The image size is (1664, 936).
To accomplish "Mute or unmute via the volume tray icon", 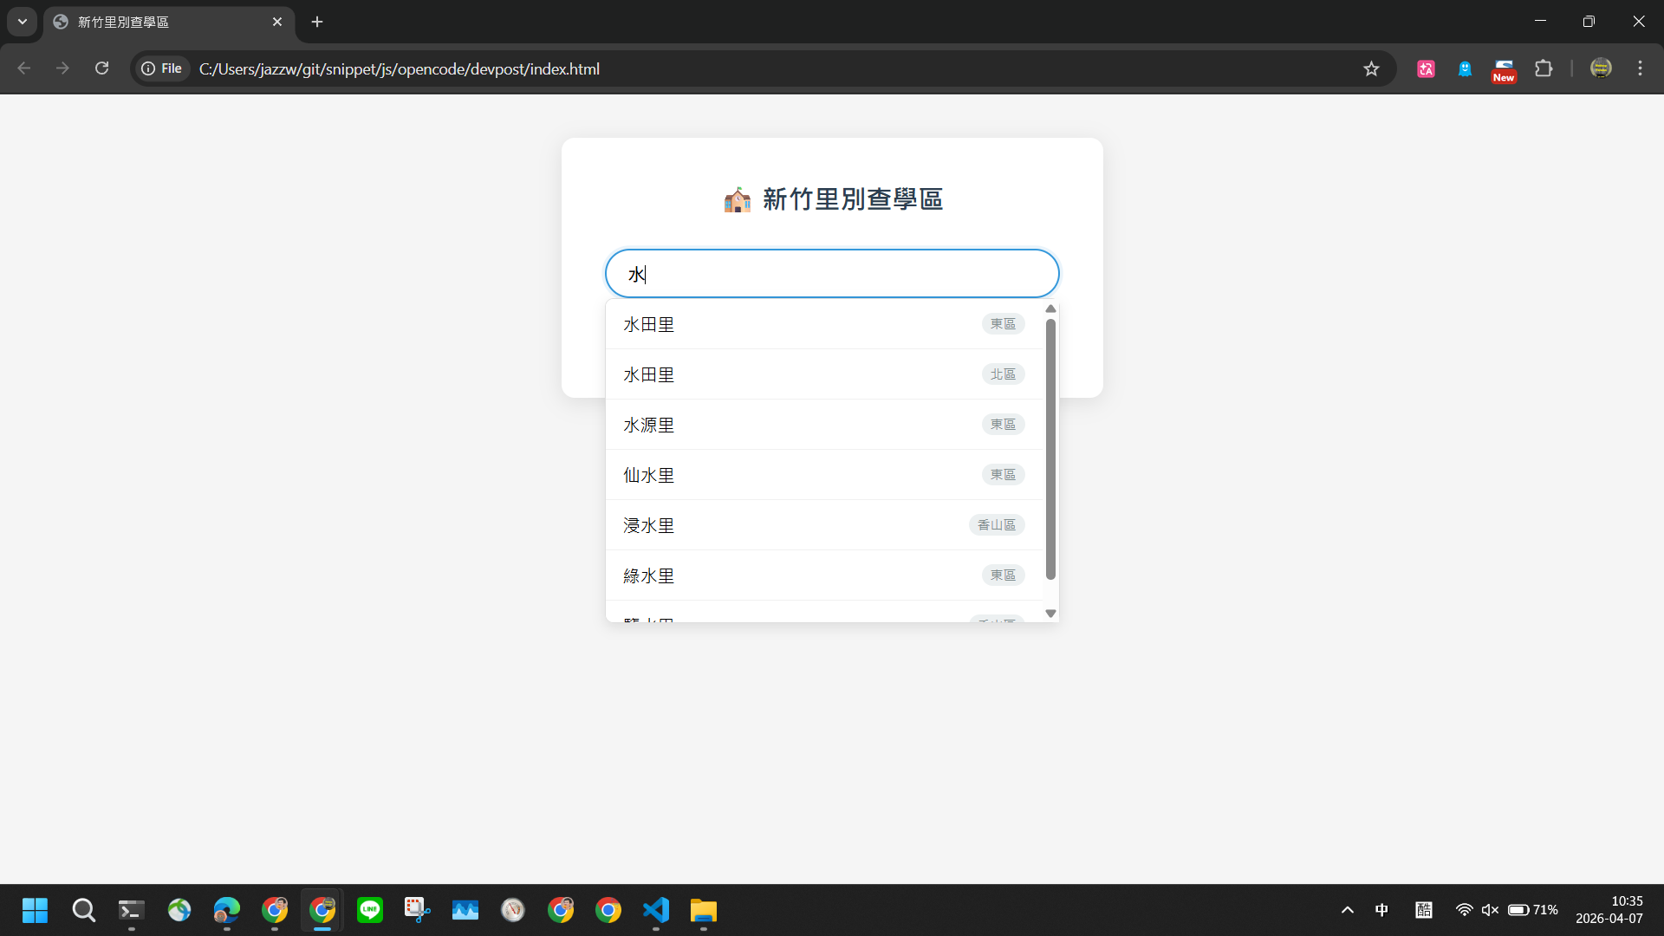I will pyautogui.click(x=1490, y=910).
